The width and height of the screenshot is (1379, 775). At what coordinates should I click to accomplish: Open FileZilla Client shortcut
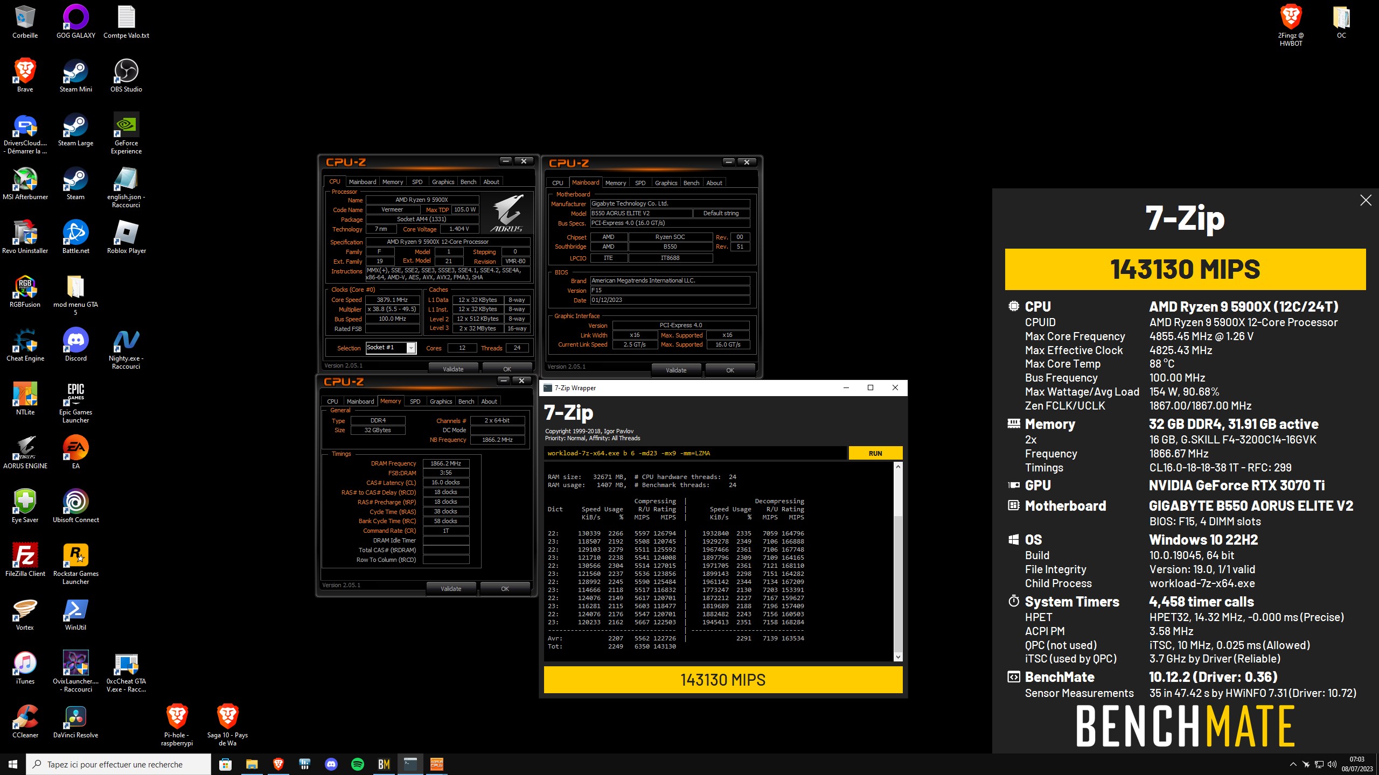pos(25,560)
